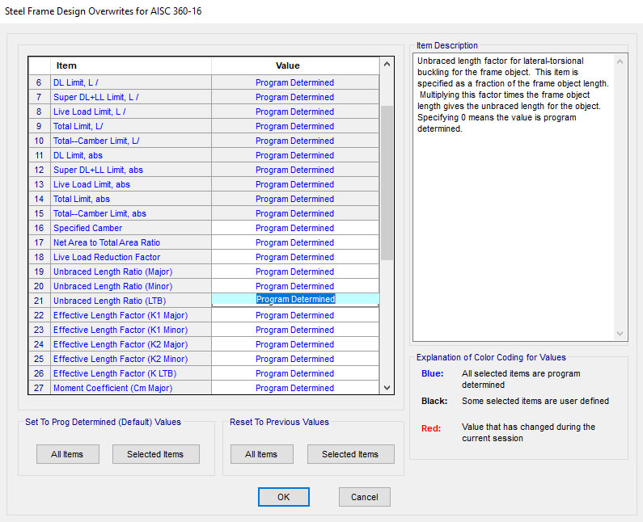Click value cell for Net Area to Total Area Ratio
Screen dimensions: 643x522
pyautogui.click(x=295, y=242)
